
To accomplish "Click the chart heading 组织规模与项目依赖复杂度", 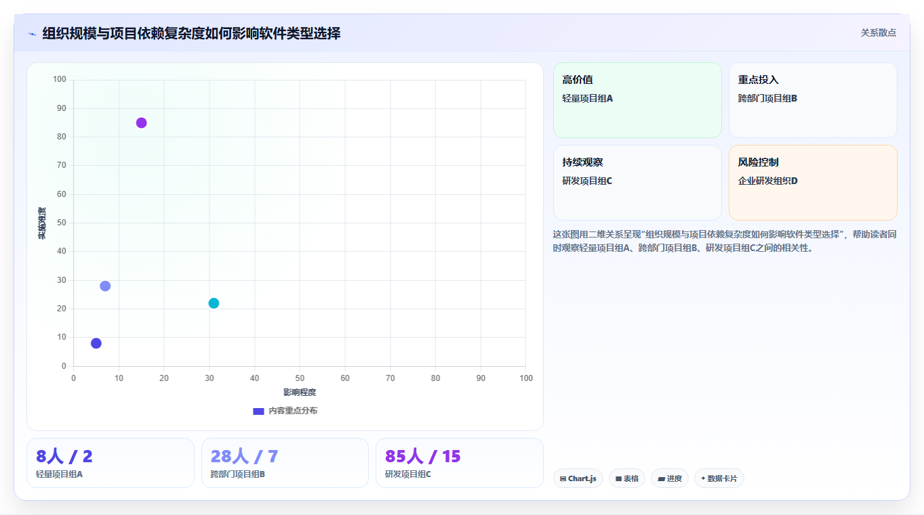I will tap(192, 33).
